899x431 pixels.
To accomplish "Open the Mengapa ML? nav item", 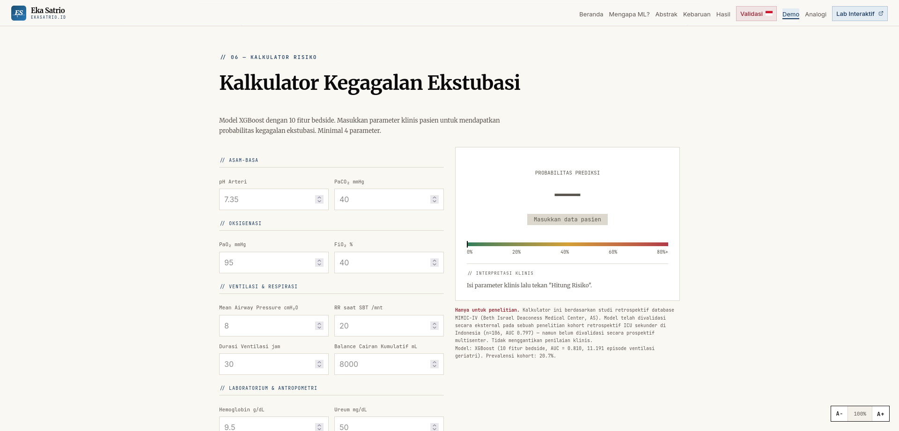I will click(629, 14).
